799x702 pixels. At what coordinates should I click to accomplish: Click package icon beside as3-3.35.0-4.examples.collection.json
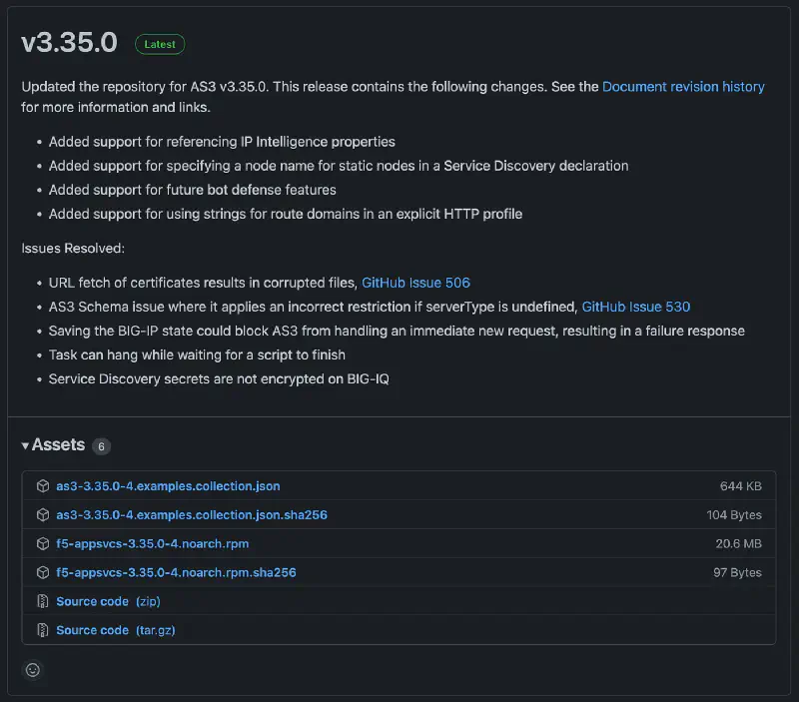point(43,486)
